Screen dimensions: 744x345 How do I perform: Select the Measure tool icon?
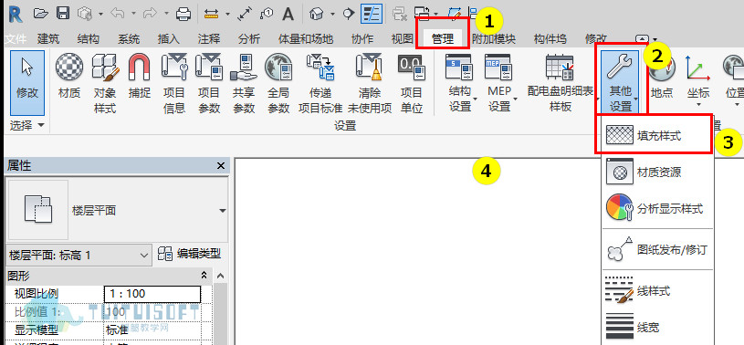[x=212, y=15]
